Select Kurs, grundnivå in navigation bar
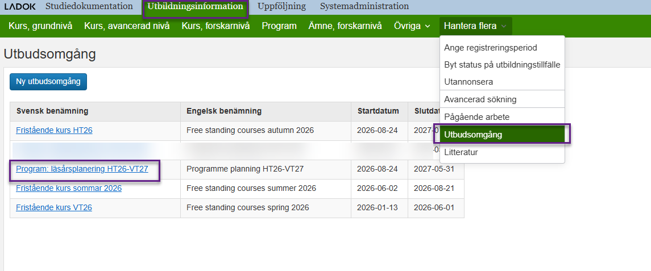This screenshot has width=651, height=271. [x=40, y=26]
